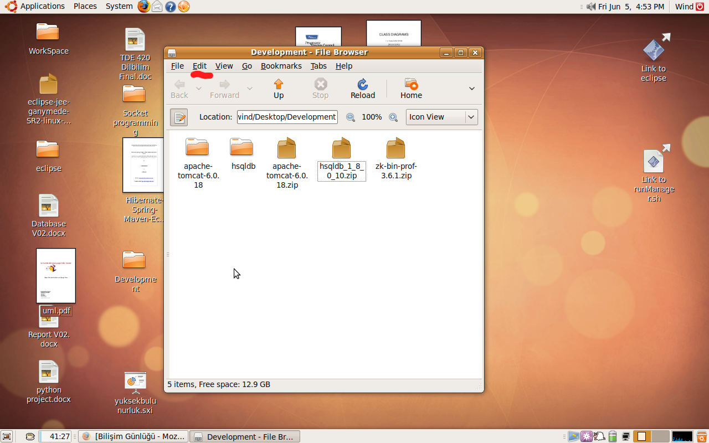Select the WorkSpace folder on desktop
Image resolution: width=709 pixels, height=443 pixels.
pyautogui.click(x=49, y=39)
